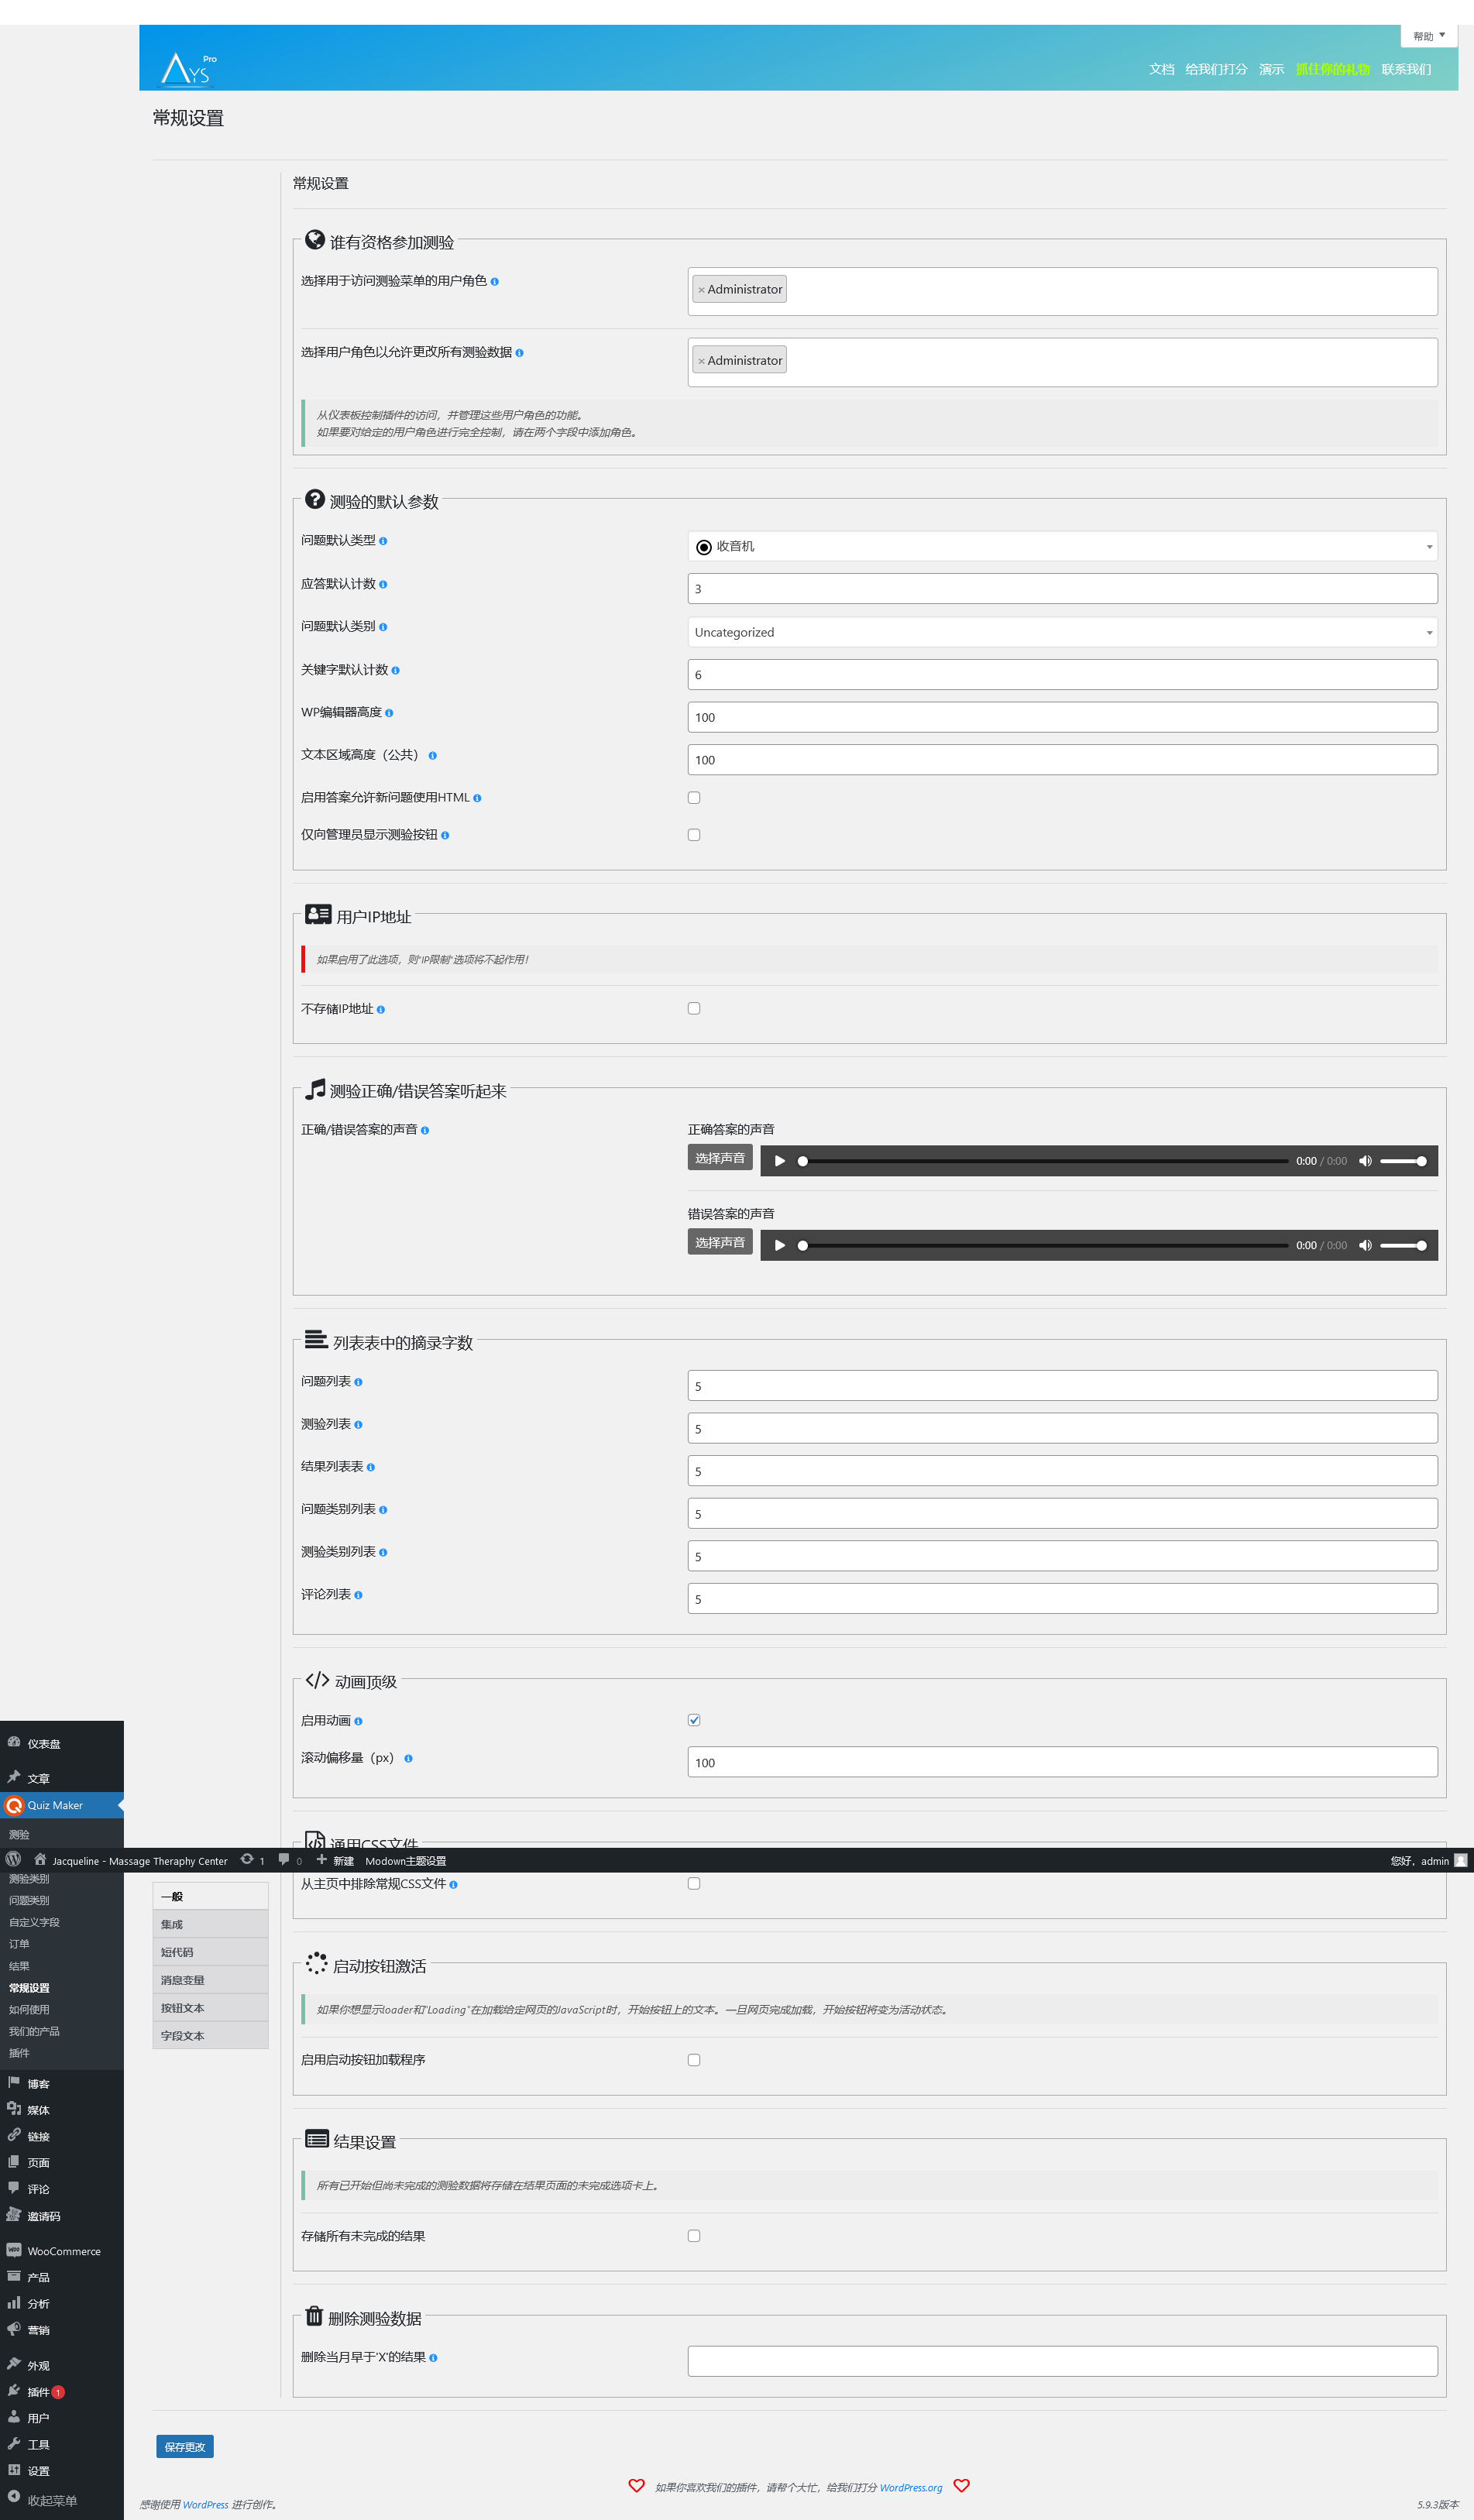Expand the 问题默认类别 Uncategorized dropdown
The width and height of the screenshot is (1474, 2520).
click(x=1062, y=632)
